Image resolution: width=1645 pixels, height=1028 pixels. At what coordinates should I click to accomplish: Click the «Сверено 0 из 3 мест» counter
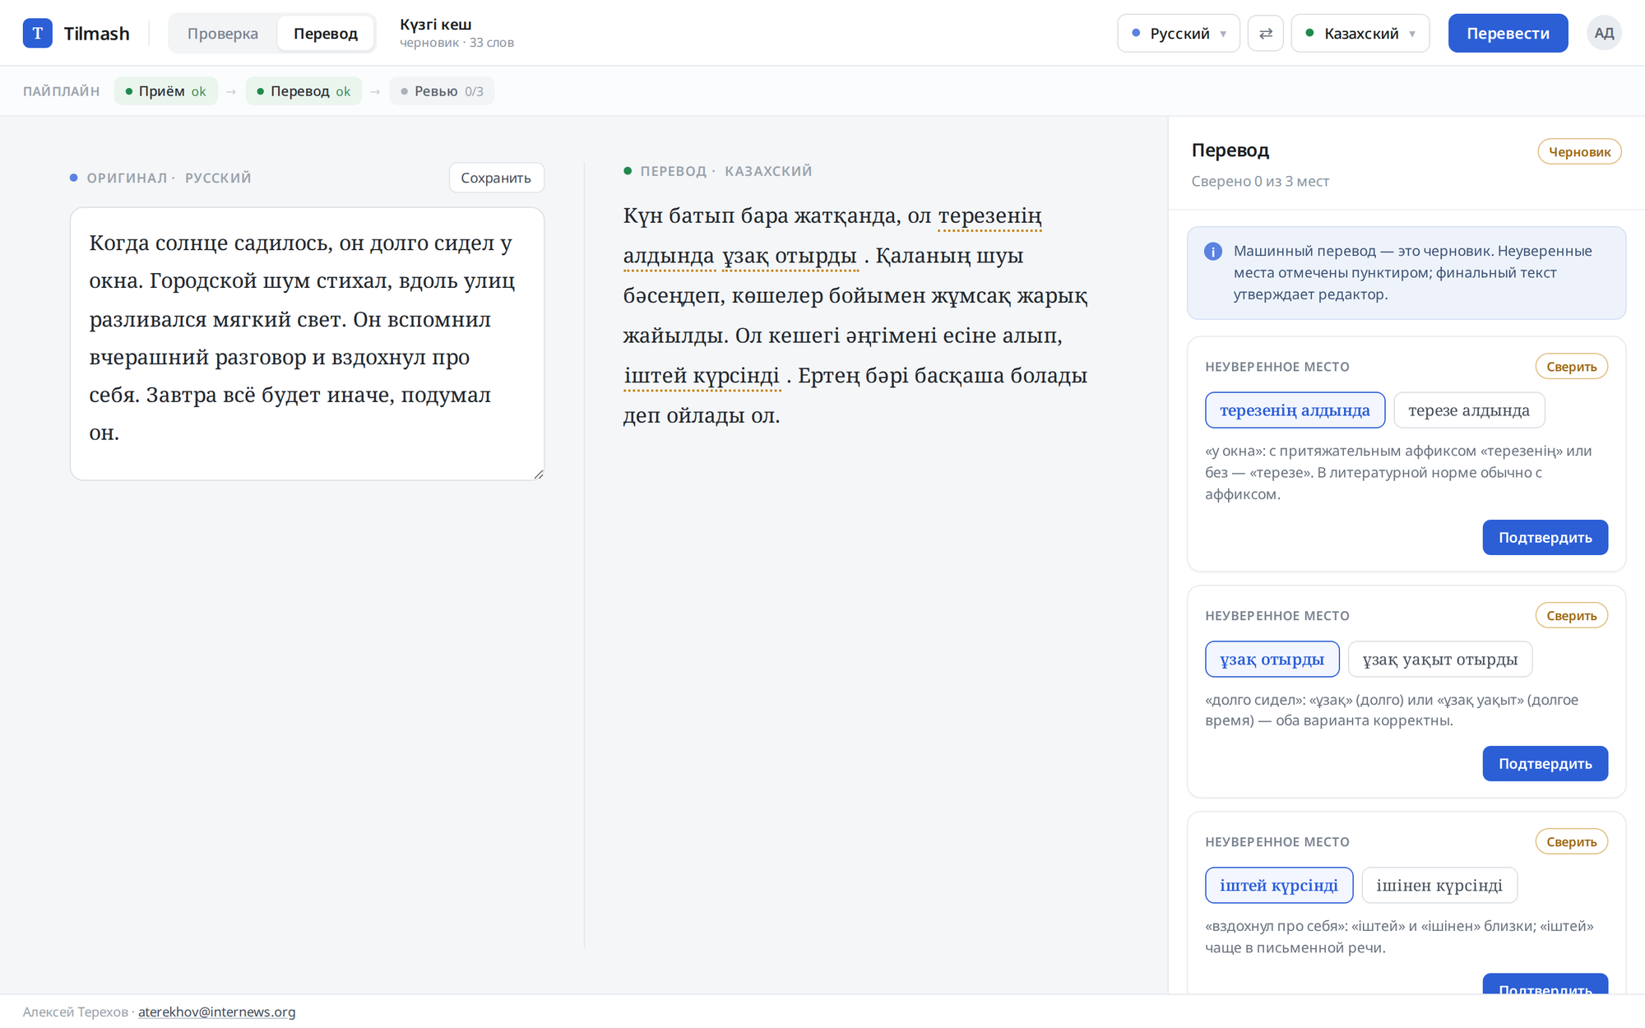pos(1260,182)
